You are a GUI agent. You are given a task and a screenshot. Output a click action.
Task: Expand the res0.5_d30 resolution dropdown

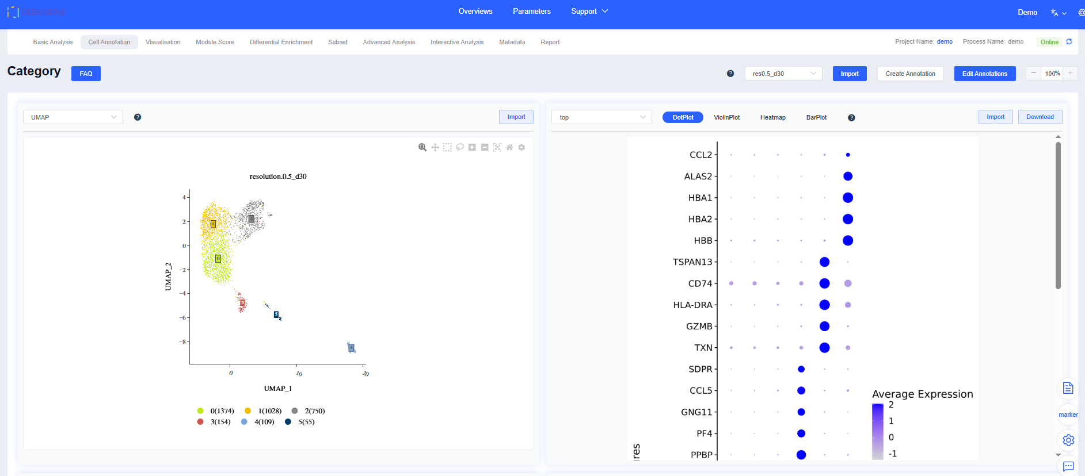[x=783, y=74]
